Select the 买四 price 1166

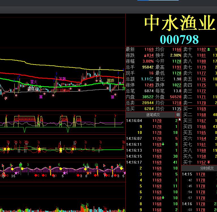coord(201,127)
